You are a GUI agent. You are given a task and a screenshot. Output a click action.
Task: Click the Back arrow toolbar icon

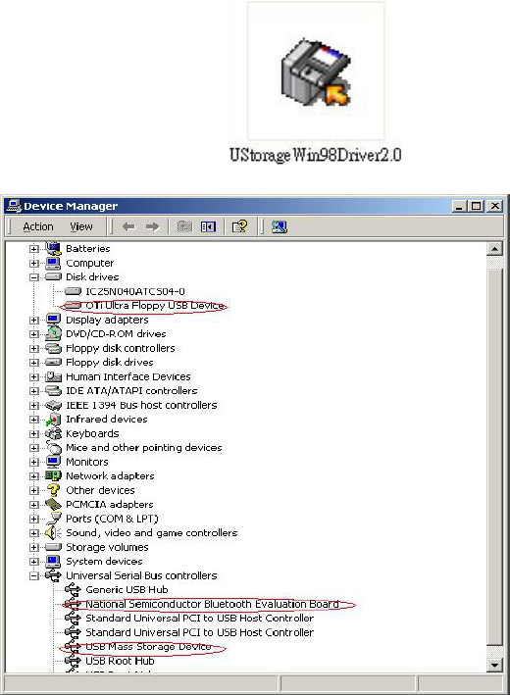(128, 227)
